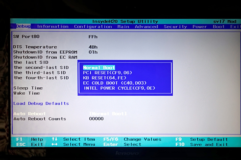Click the Wake Time label
Screen dimensions: 241x160
point(27,93)
